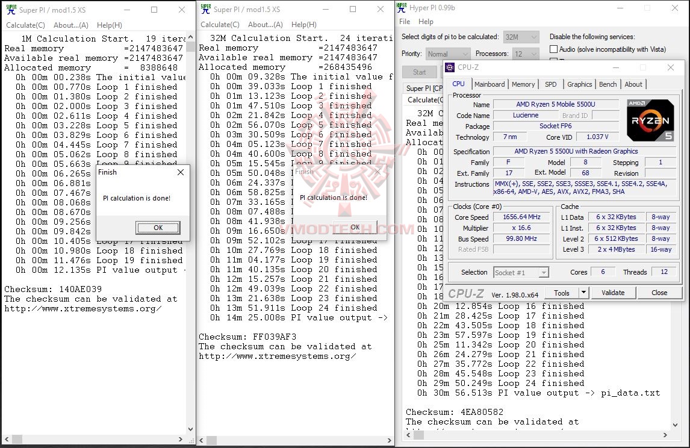
Task: Click horizontal scrollbar right arrow in 32M window
Action: [x=390, y=440]
